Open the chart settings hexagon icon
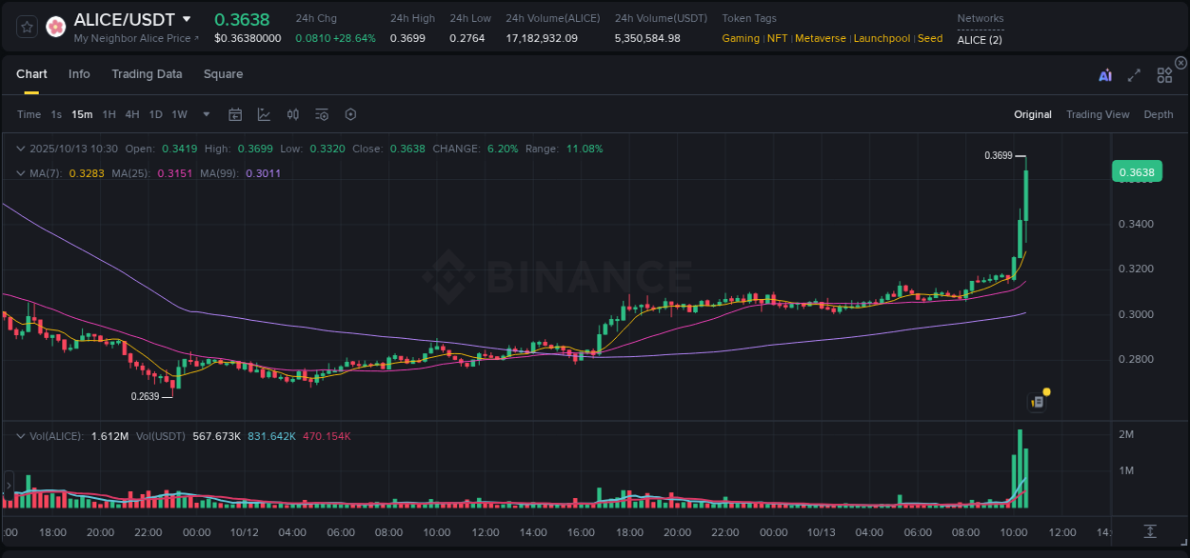Image resolution: width=1190 pixels, height=558 pixels. pyautogui.click(x=350, y=113)
